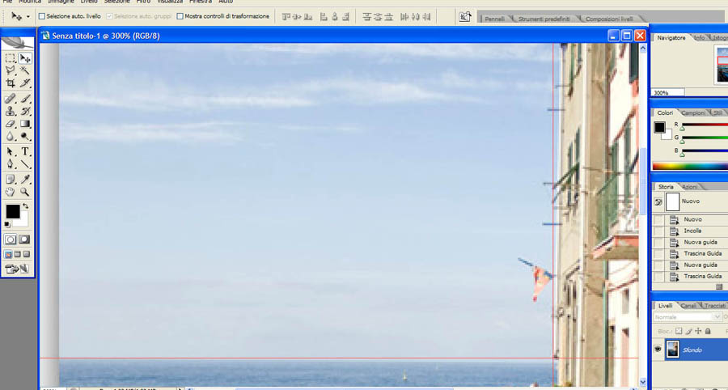Select the Magic Wand tool
The height and width of the screenshot is (390, 728).
(25, 71)
